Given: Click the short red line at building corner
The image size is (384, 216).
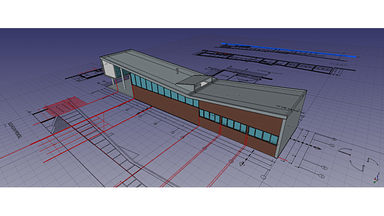Looking at the screenshot, I should [x=282, y=159].
